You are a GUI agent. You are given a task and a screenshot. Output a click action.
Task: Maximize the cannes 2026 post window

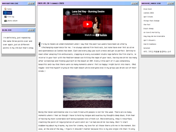135,4
